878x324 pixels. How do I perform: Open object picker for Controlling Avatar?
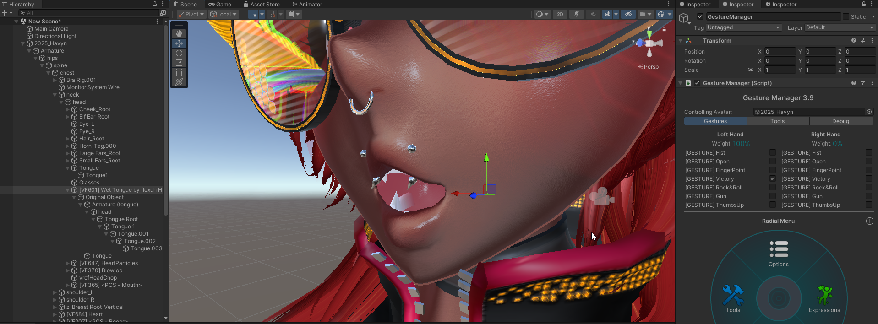click(x=869, y=112)
